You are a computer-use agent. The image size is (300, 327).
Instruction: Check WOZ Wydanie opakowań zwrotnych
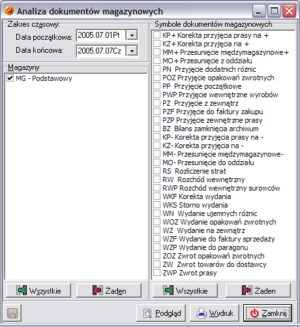coord(157,222)
